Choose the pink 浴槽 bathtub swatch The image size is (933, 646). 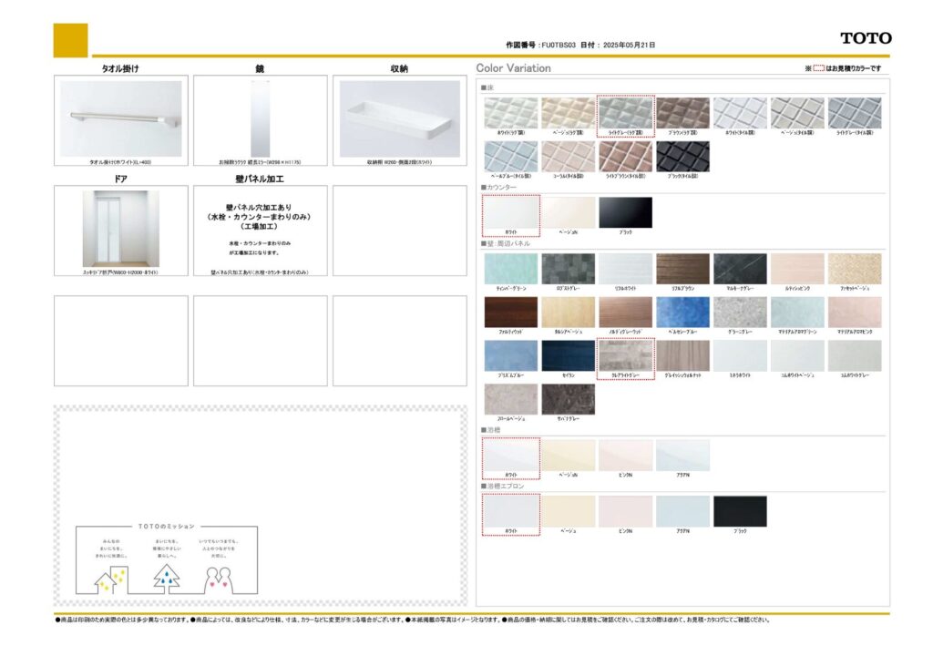click(625, 455)
